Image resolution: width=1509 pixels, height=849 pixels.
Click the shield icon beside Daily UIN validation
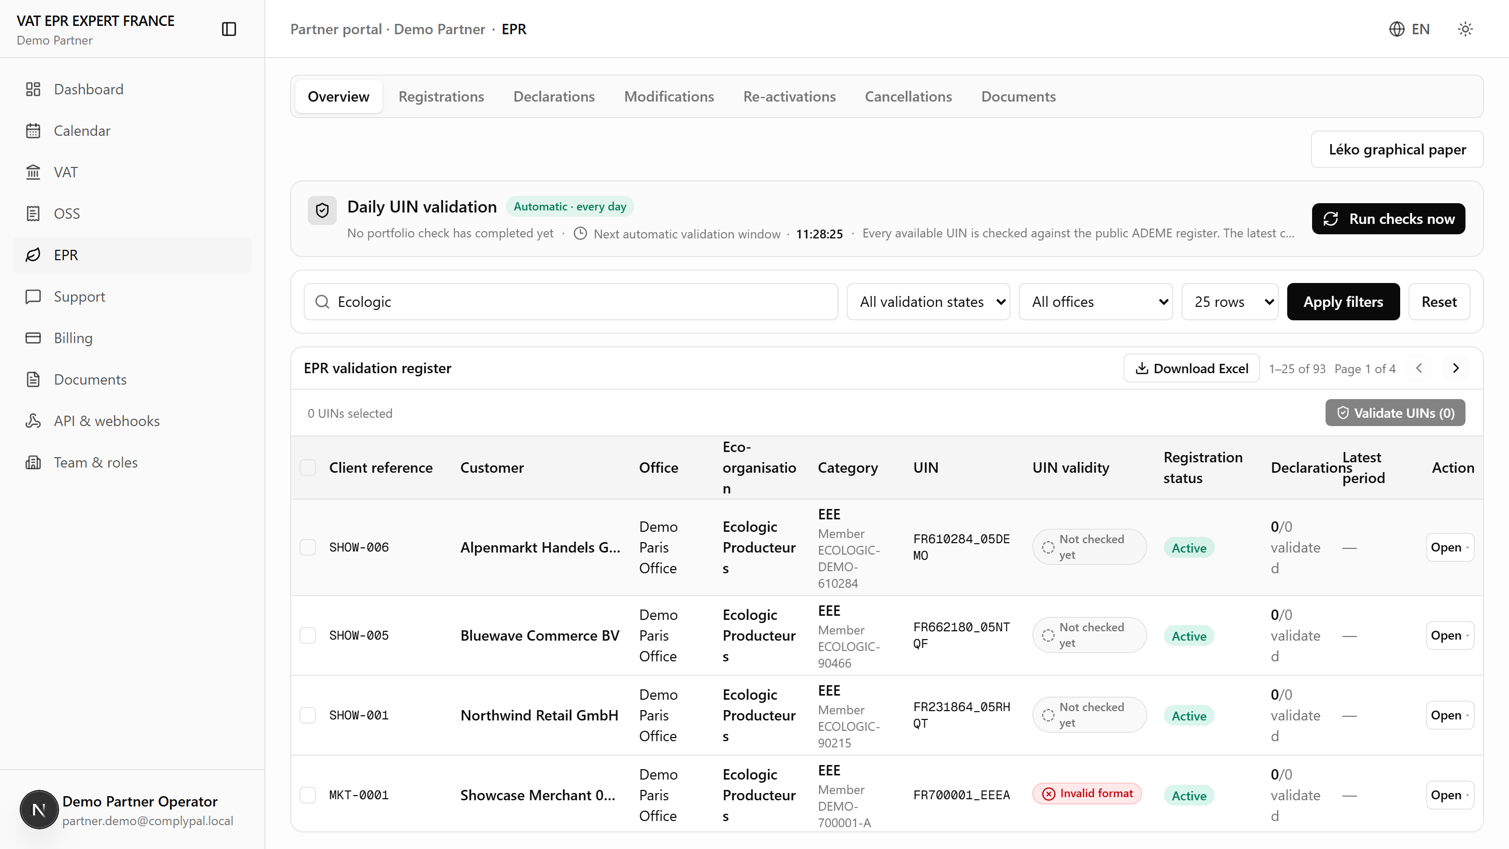(322, 210)
